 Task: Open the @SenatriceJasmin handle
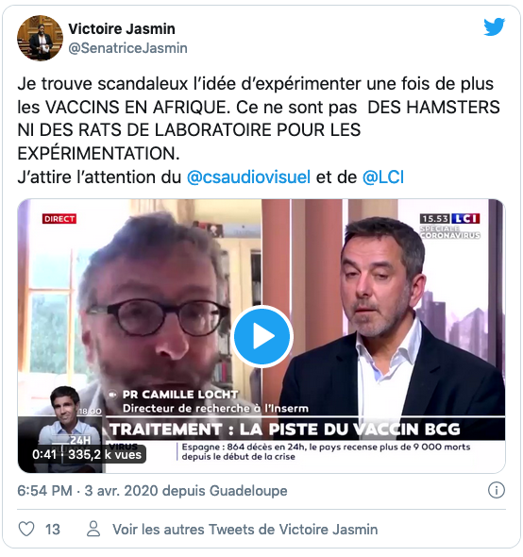tap(127, 48)
